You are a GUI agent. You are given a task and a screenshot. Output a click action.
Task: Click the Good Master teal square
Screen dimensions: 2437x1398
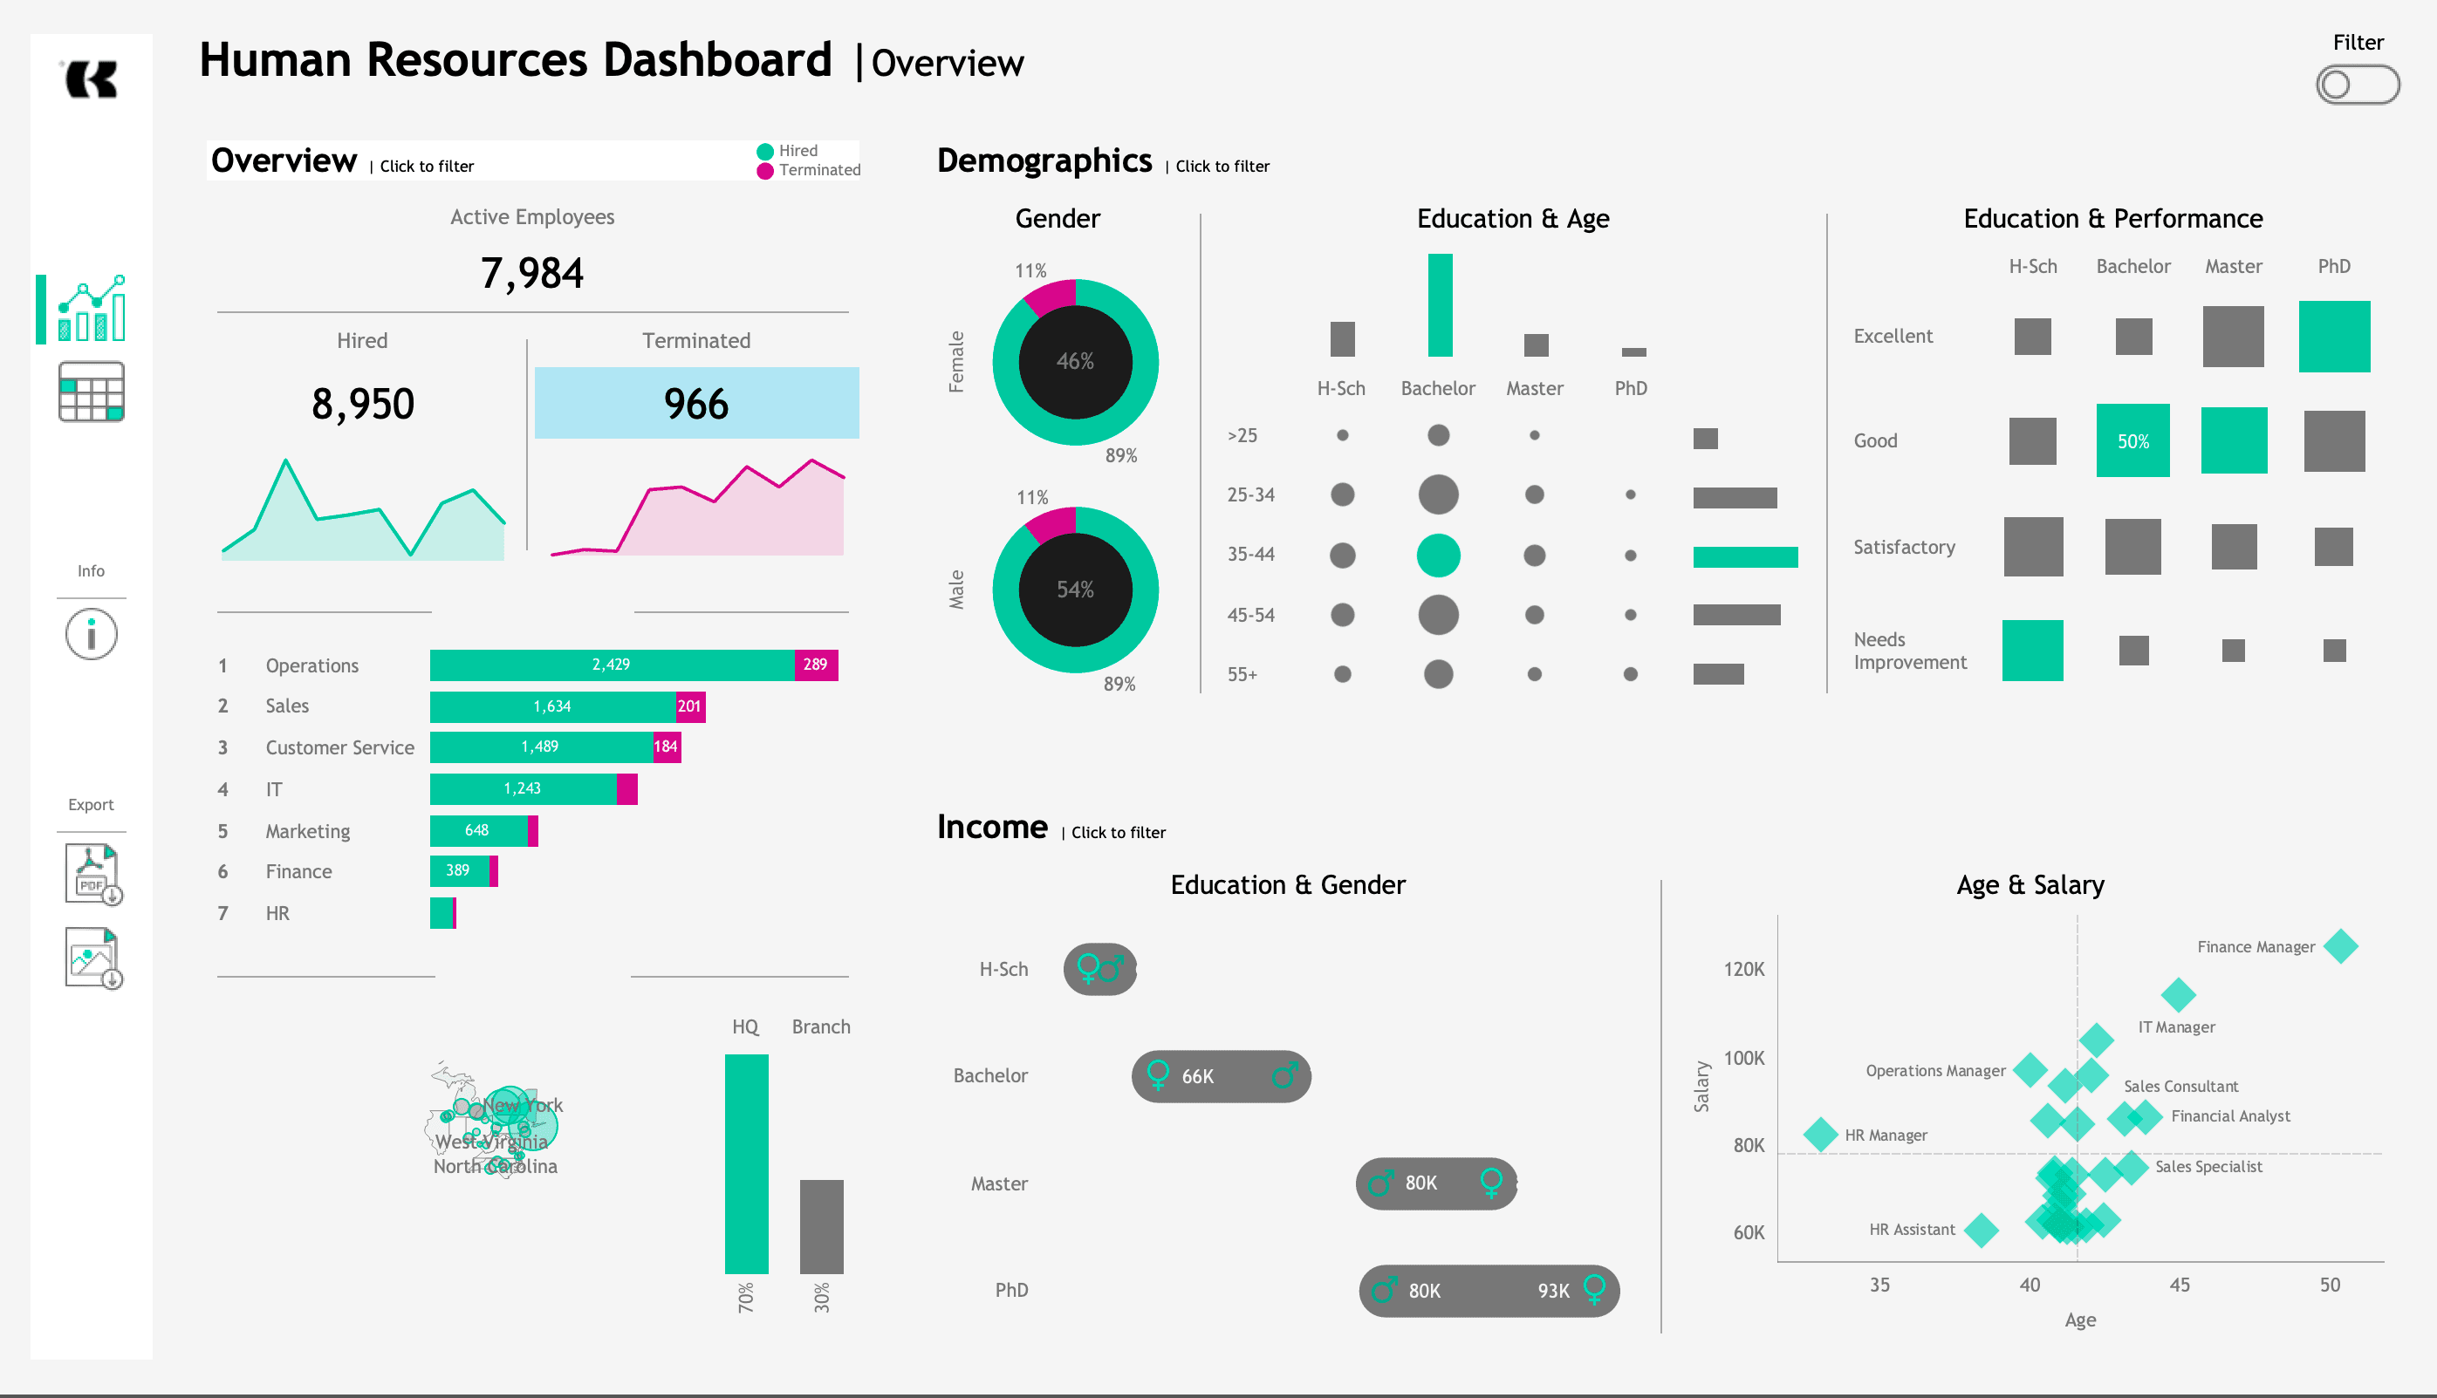[2234, 440]
